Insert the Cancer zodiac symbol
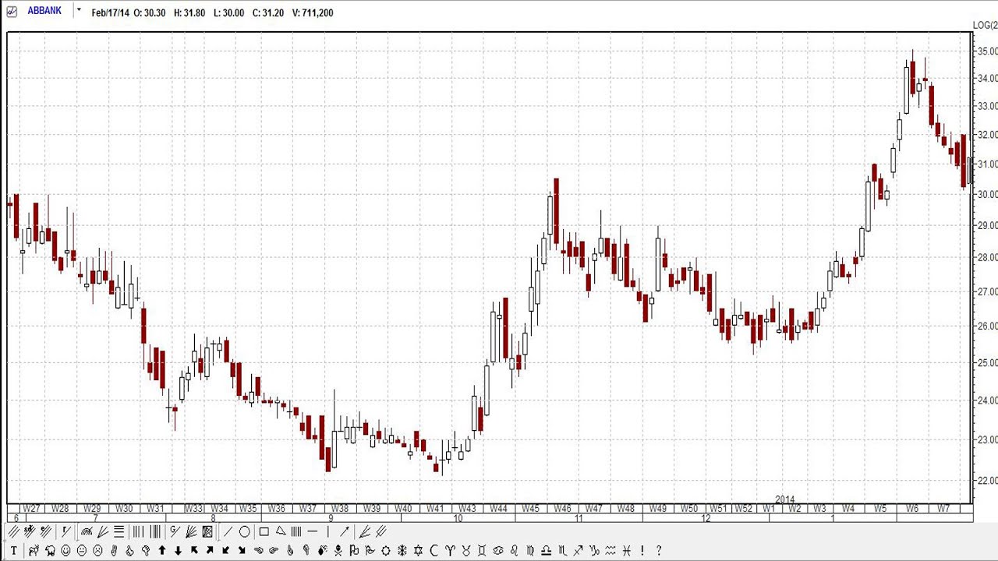This screenshot has width=998, height=561. point(498,550)
